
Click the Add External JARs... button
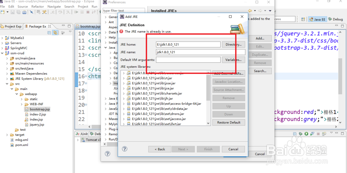(229, 74)
